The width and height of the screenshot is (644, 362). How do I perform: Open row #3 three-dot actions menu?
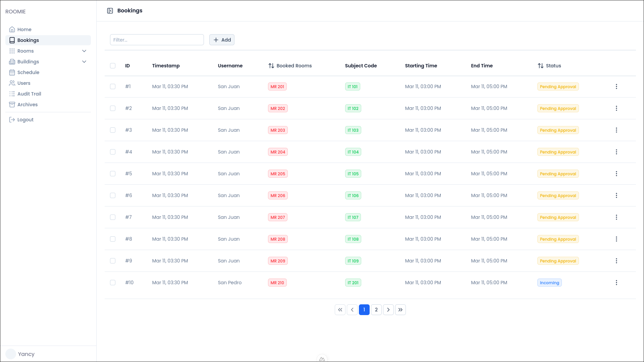coord(616,130)
